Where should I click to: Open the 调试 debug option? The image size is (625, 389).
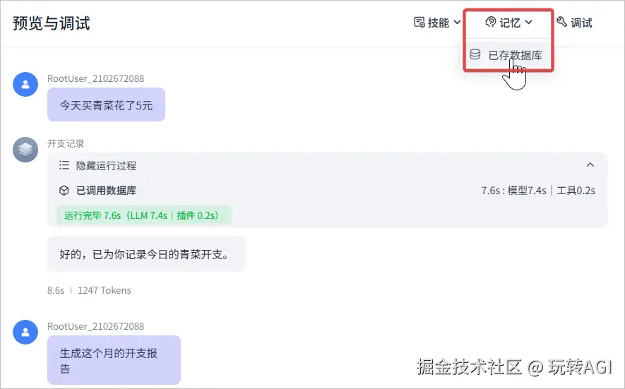581,23
